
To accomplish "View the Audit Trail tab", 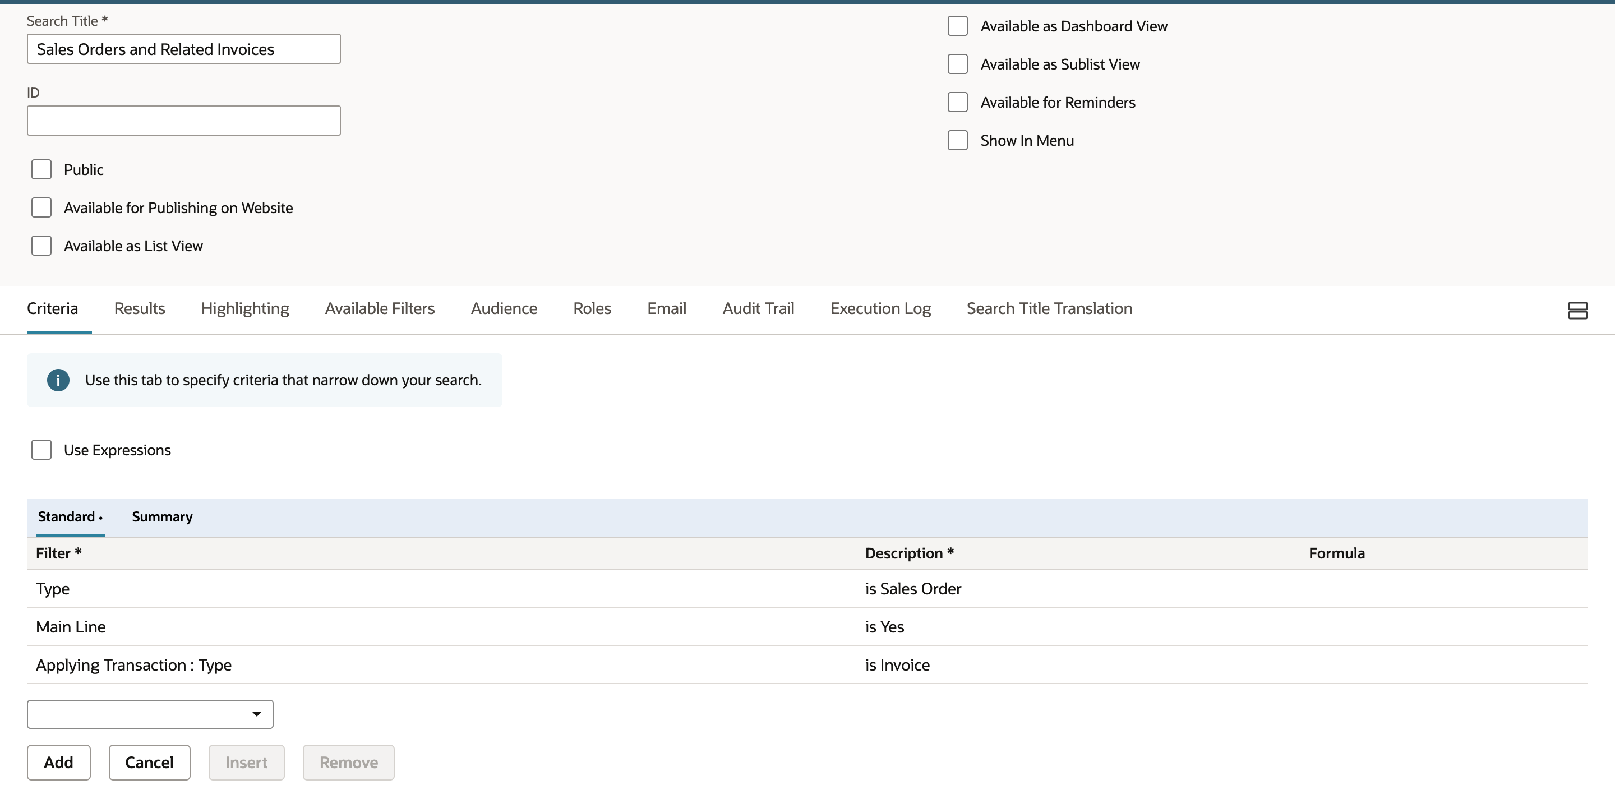I will [x=758, y=308].
